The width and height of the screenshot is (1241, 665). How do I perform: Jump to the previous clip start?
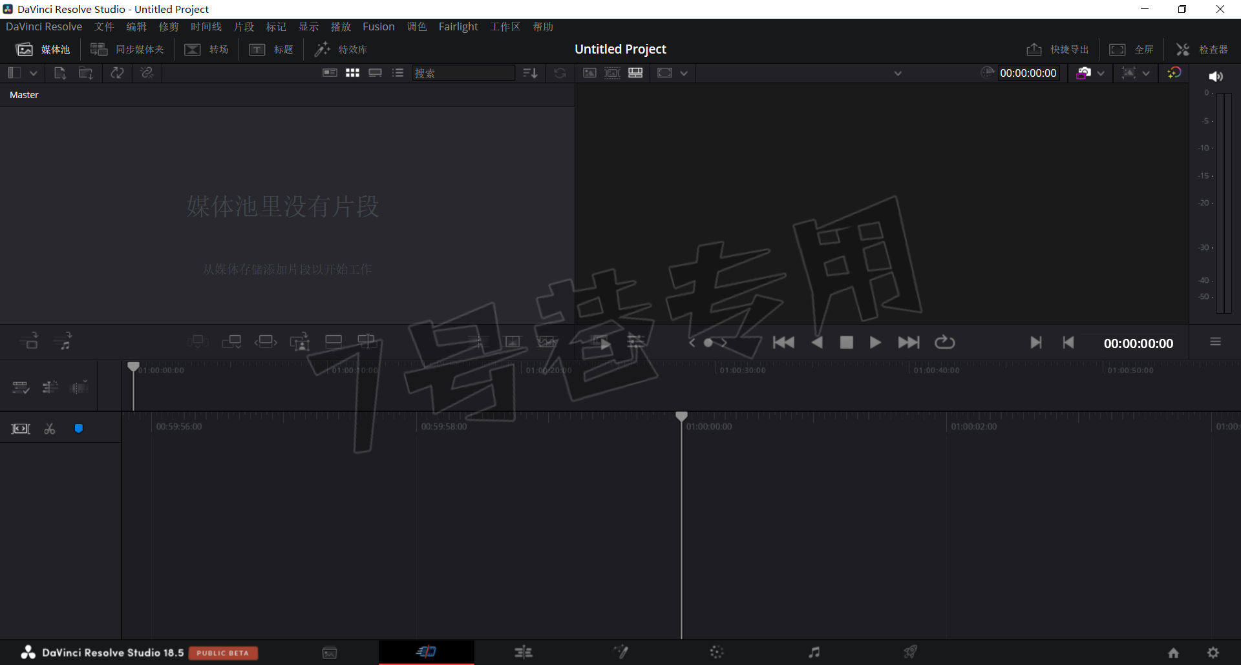[783, 342]
